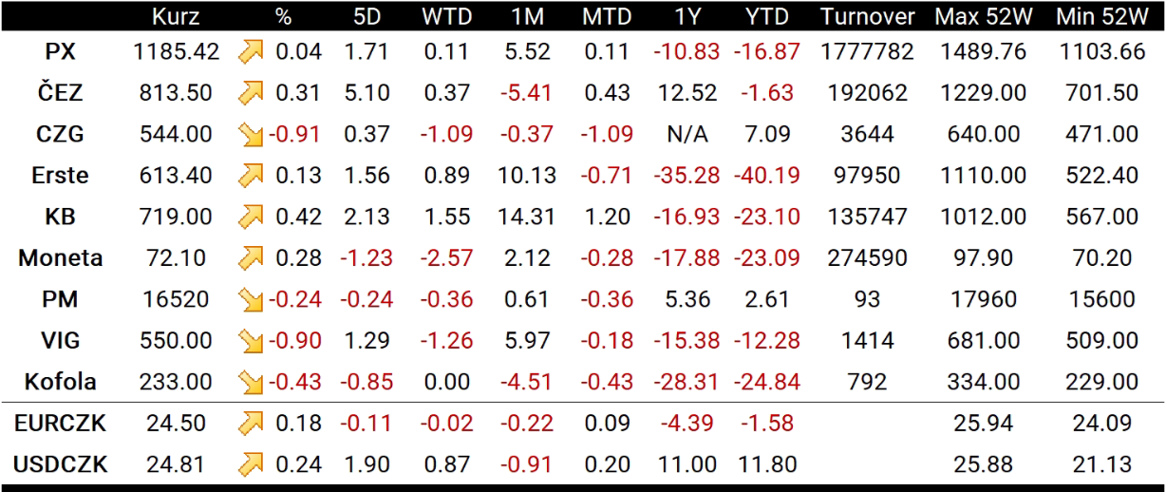Viewport: 1166px width, 492px height.
Task: Click the up arrow icon in PX row
Action: [x=251, y=51]
